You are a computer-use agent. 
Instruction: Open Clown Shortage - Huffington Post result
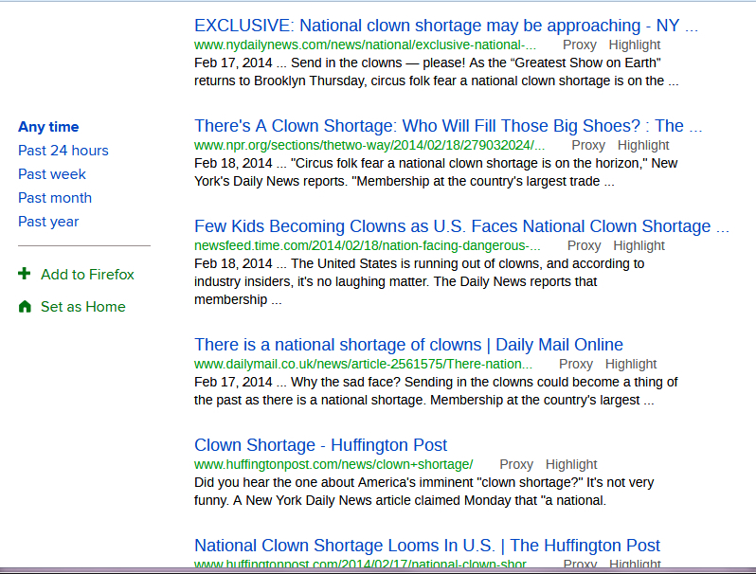[x=320, y=445]
